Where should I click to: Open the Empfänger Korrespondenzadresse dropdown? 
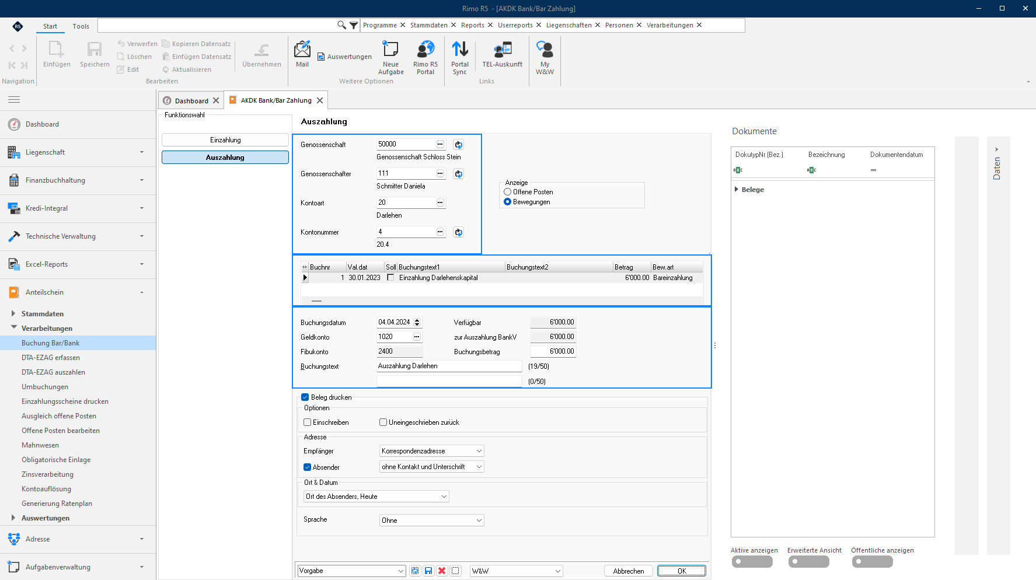click(x=432, y=451)
